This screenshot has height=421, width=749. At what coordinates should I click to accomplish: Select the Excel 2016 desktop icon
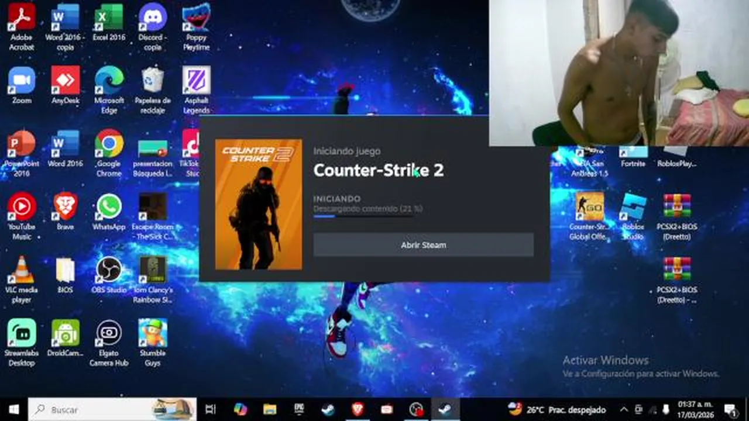(x=109, y=22)
